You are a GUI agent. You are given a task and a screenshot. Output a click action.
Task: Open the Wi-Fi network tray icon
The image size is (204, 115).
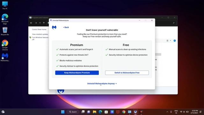181,112
